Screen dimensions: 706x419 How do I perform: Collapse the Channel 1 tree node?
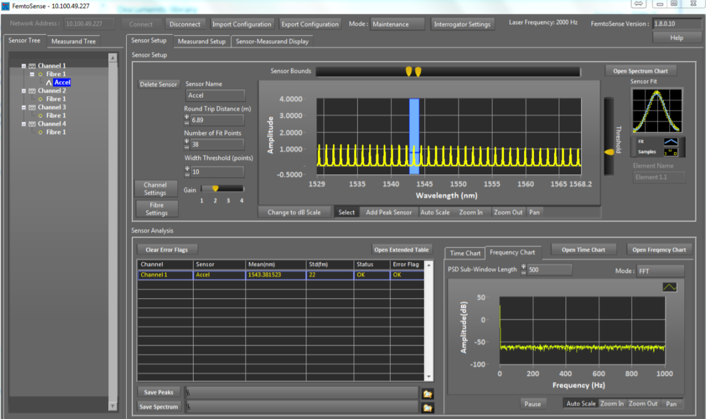(x=24, y=66)
